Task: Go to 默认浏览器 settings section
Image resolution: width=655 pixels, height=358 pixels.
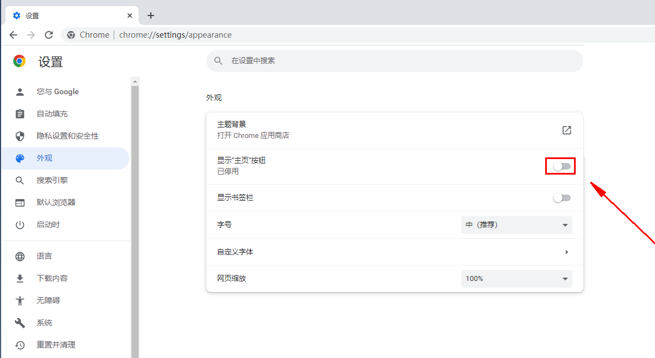Action: (56, 203)
